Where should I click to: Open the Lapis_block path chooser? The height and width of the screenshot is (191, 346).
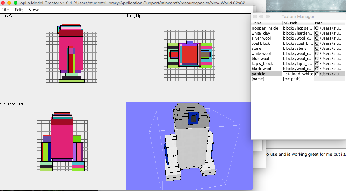(x=317, y=63)
